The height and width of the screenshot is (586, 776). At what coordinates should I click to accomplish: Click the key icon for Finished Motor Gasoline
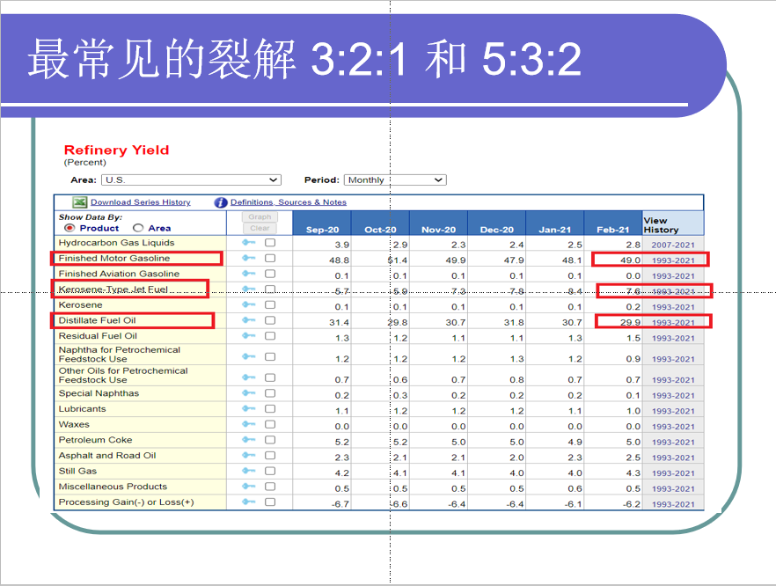pyautogui.click(x=249, y=259)
